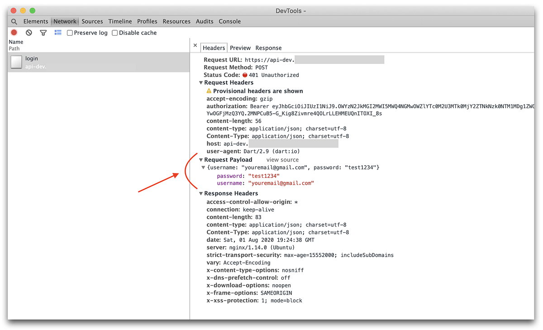
Task: Check the Disable cache option
Action: tap(114, 32)
